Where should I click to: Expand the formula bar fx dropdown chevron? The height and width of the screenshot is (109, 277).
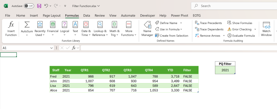coord(78,48)
